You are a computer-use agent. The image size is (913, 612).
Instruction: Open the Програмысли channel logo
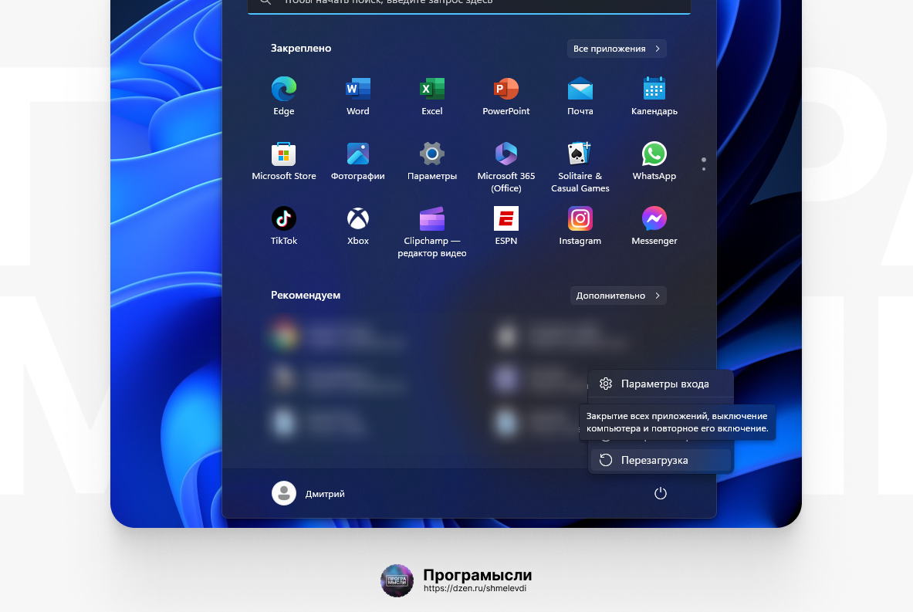[397, 580]
